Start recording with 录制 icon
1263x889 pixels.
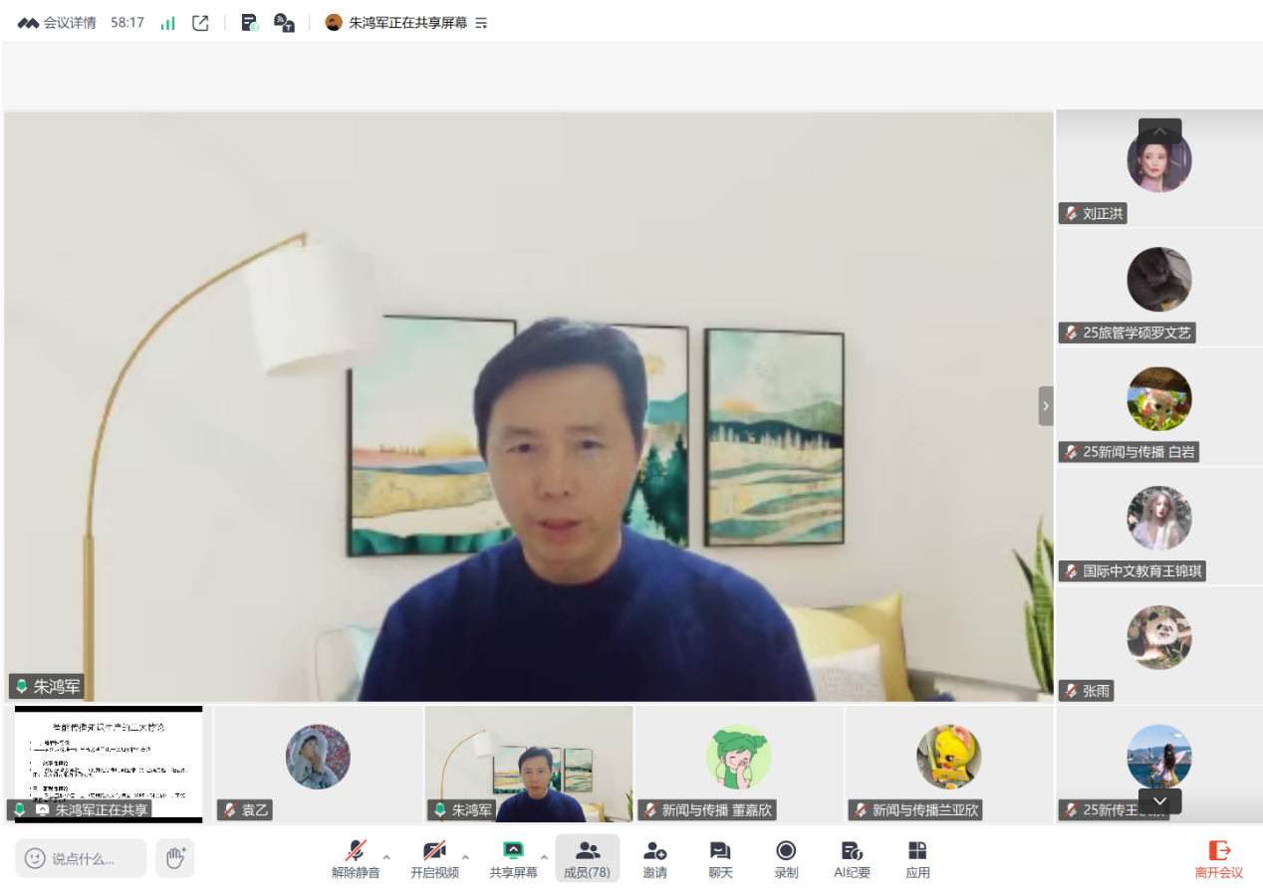click(x=786, y=858)
